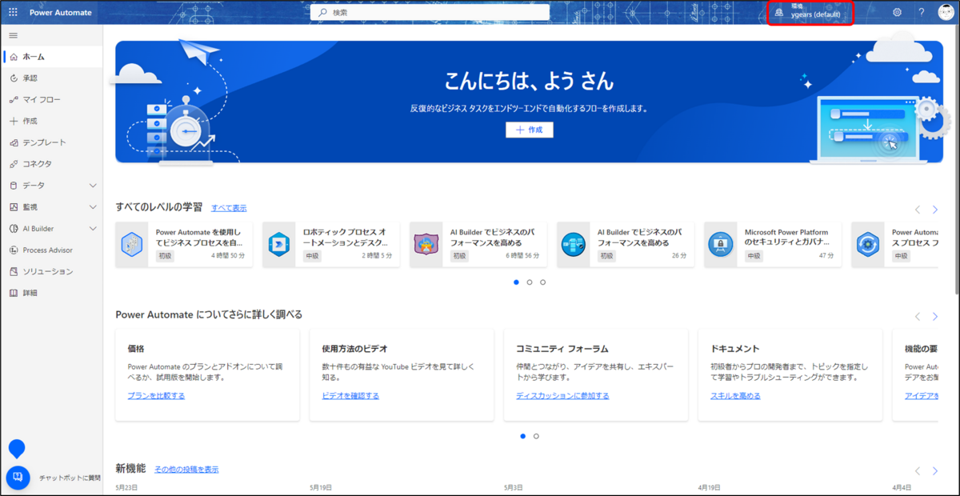Open 承認 in sidebar
960x496 pixels.
[53, 78]
